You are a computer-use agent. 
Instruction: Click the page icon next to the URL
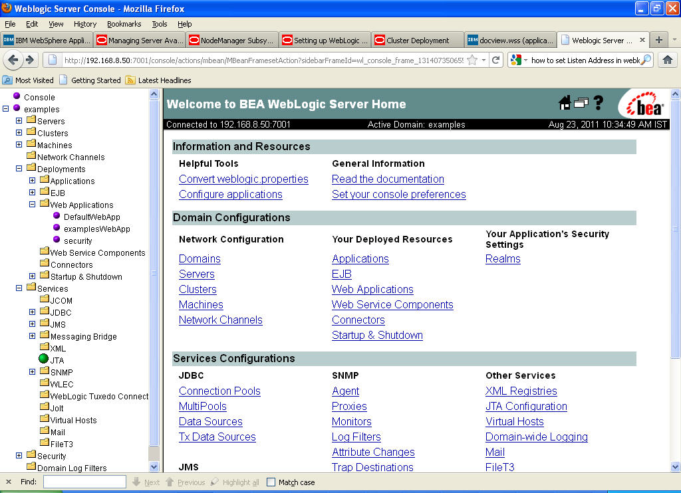(x=53, y=60)
